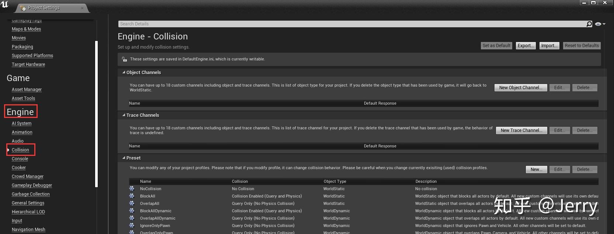Click Delete... button in Preset section
Viewport: 614px width, 234px height.
(585, 170)
